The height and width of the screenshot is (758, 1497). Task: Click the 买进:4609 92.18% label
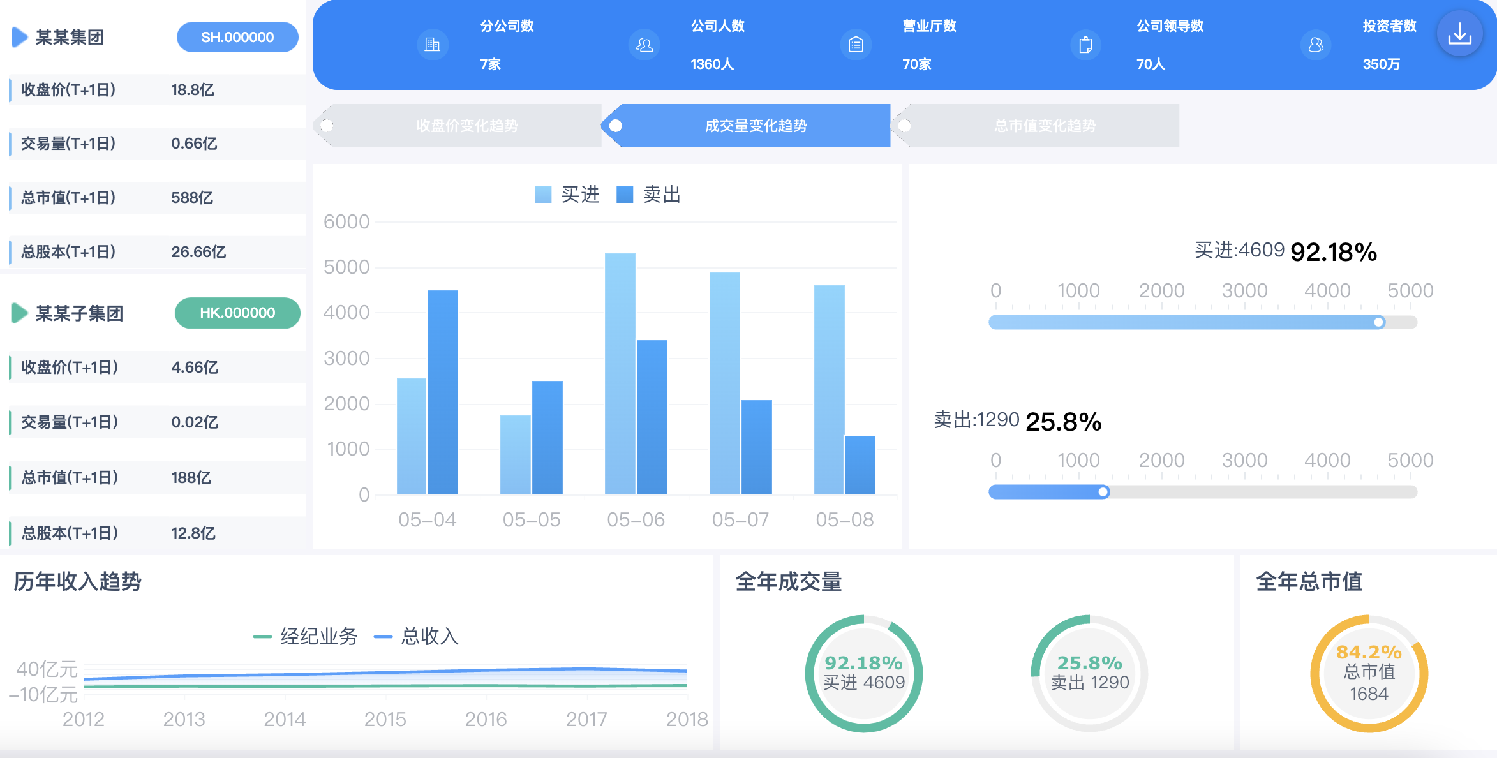pos(1286,251)
